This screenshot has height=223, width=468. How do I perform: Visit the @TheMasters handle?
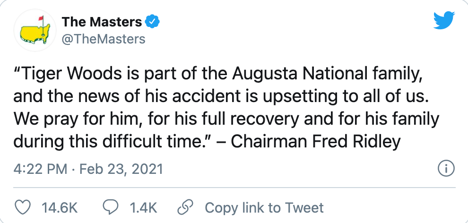(104, 39)
